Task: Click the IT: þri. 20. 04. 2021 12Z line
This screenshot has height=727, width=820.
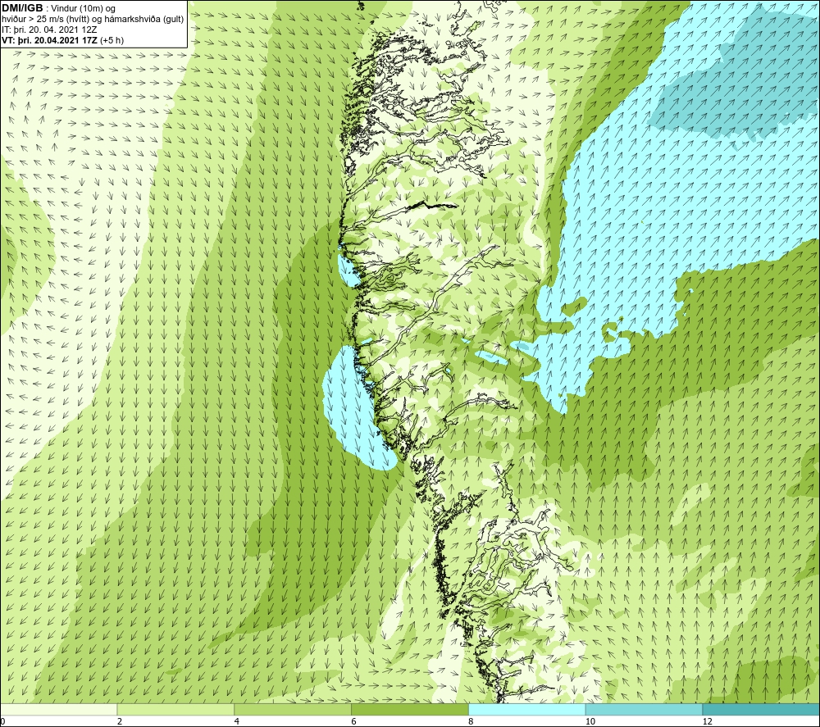Action: coord(50,30)
